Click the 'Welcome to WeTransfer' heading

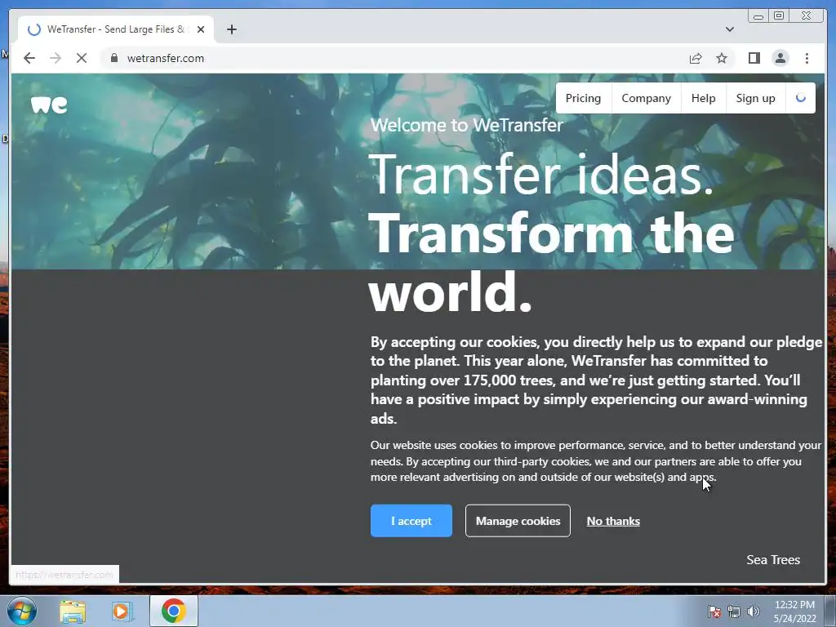[466, 125]
